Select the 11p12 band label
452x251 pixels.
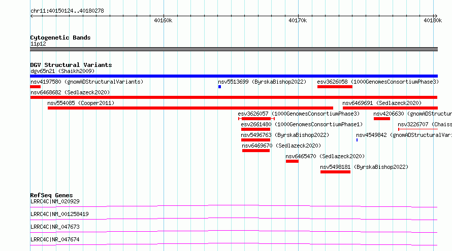click(38, 44)
